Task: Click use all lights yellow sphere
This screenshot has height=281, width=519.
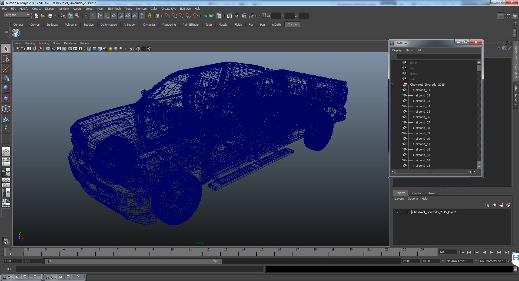Action: [111, 49]
